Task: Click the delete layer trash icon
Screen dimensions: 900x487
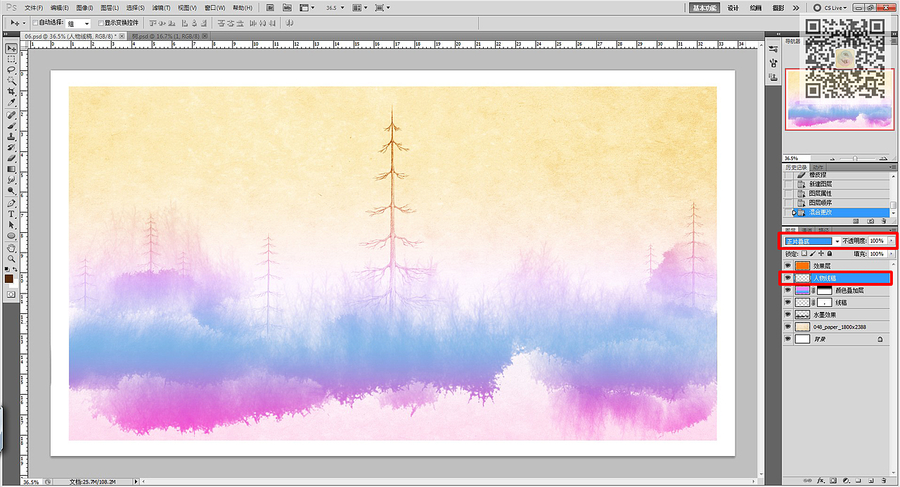Action: [x=884, y=481]
